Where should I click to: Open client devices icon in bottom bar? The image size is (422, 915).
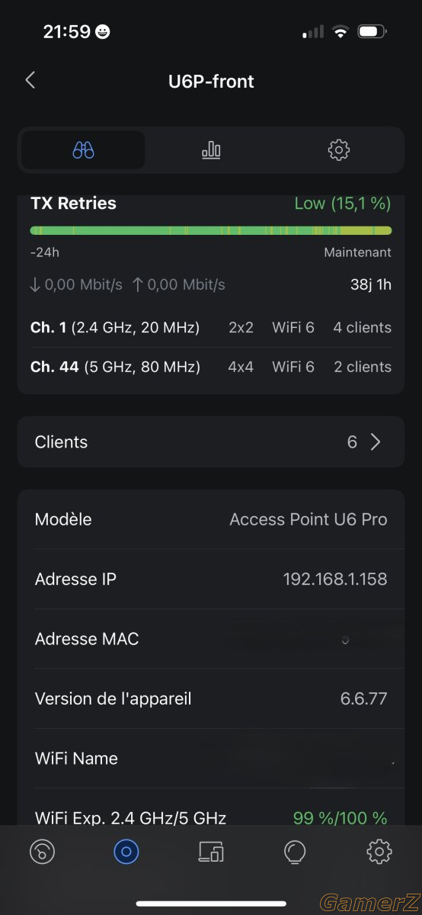(x=211, y=851)
